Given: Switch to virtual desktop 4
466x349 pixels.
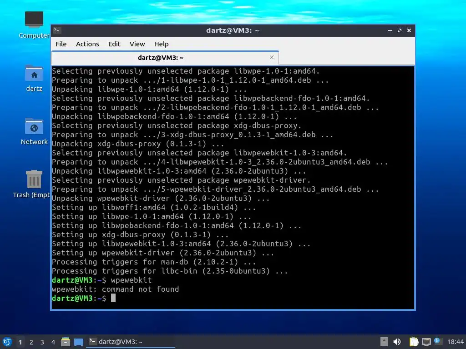Looking at the screenshot, I should 53,342.
